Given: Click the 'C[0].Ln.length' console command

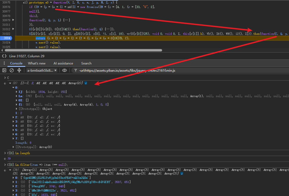Looking at the screenshot, I should (19, 153).
